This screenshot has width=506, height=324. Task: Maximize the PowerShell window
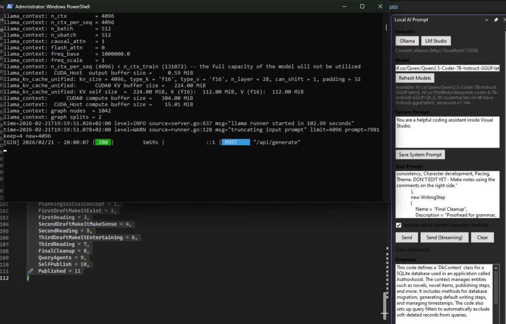tap(362, 6)
